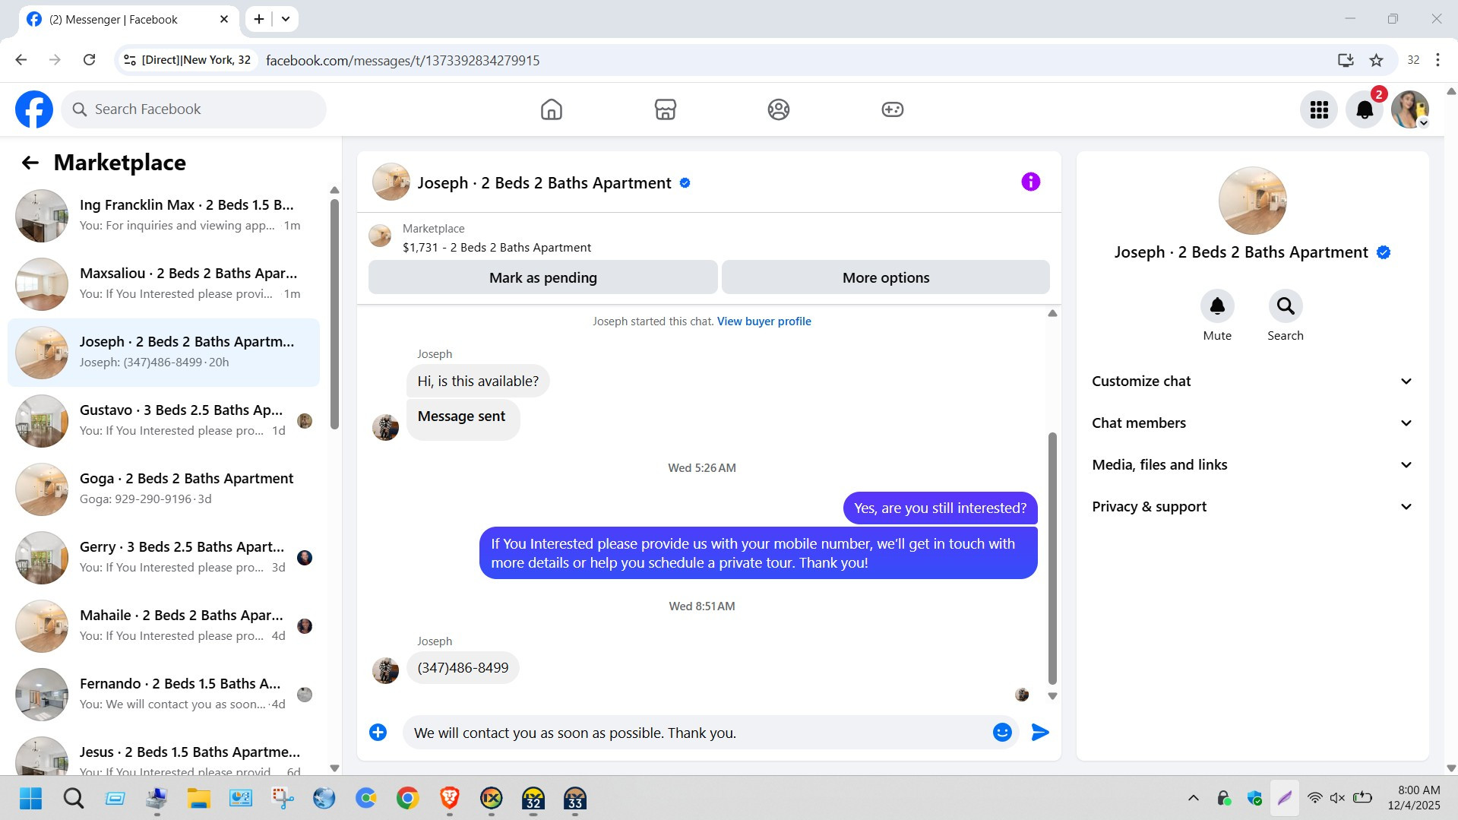Open Ing Francklin Max conversation
Screen dimensions: 1458x820
(x=163, y=216)
